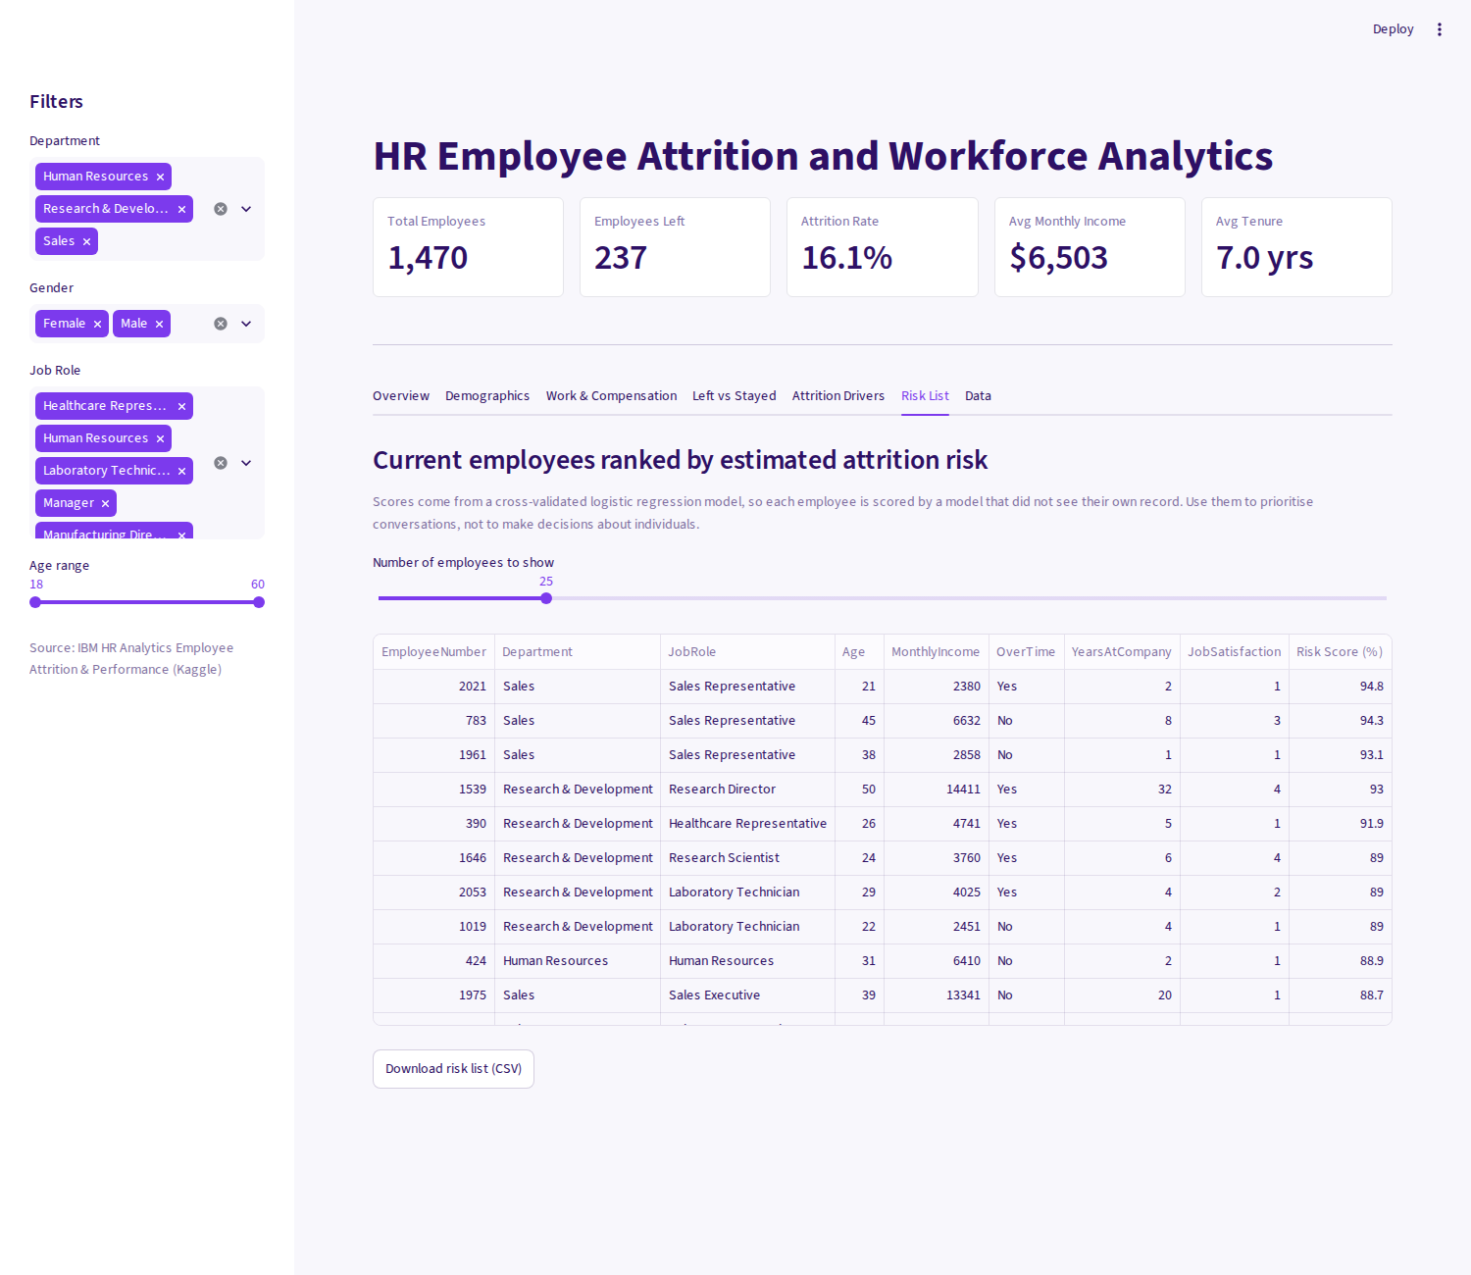Screen dimensions: 1471x1275
Task: Remove the Sales department tag
Action: click(x=86, y=242)
